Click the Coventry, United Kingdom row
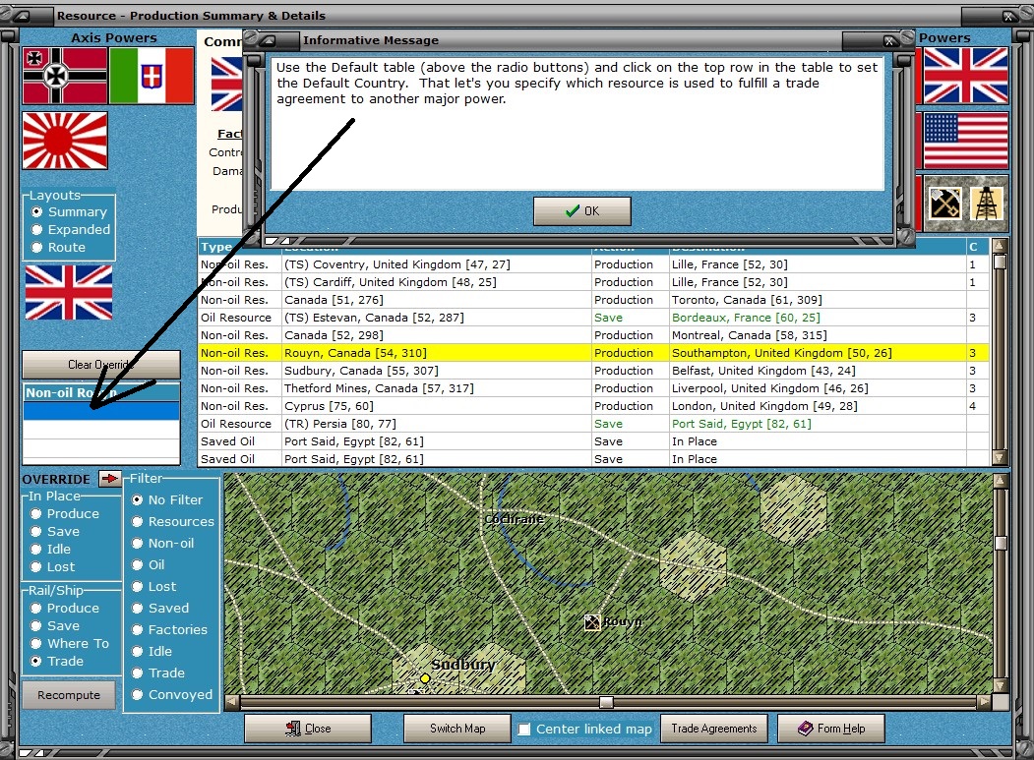The width and height of the screenshot is (1034, 760). pos(593,264)
